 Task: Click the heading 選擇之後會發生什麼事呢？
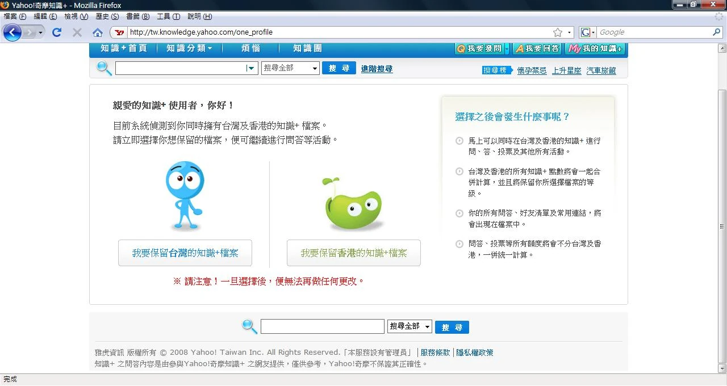click(512, 117)
